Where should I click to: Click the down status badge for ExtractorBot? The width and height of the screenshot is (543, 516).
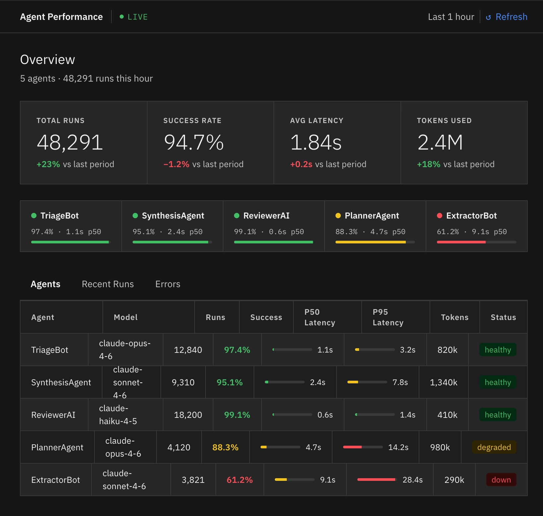click(x=501, y=480)
